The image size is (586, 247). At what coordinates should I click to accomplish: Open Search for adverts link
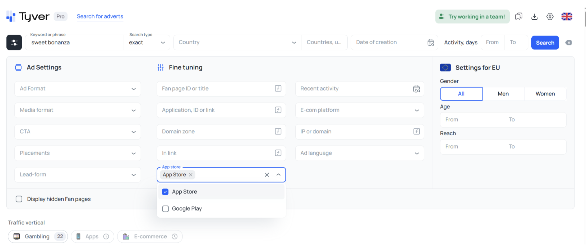100,16
